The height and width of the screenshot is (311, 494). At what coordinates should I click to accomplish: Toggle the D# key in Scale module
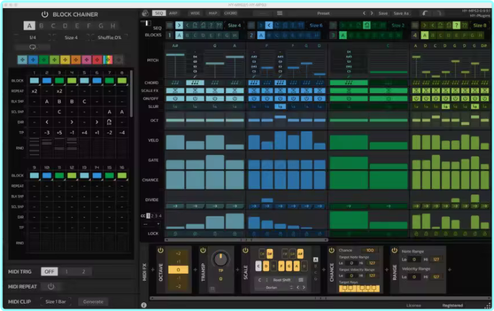pyautogui.click(x=270, y=253)
